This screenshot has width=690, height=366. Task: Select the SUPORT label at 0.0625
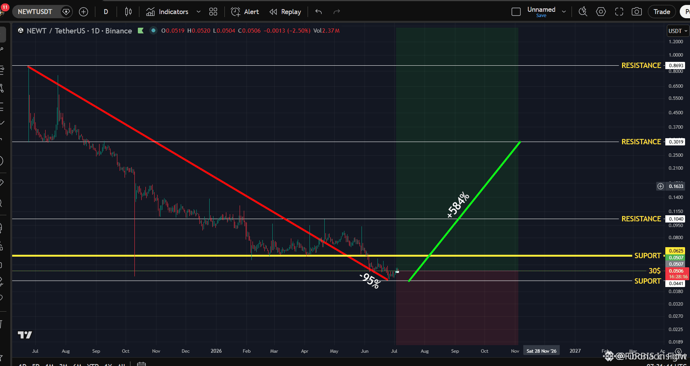[x=647, y=256]
